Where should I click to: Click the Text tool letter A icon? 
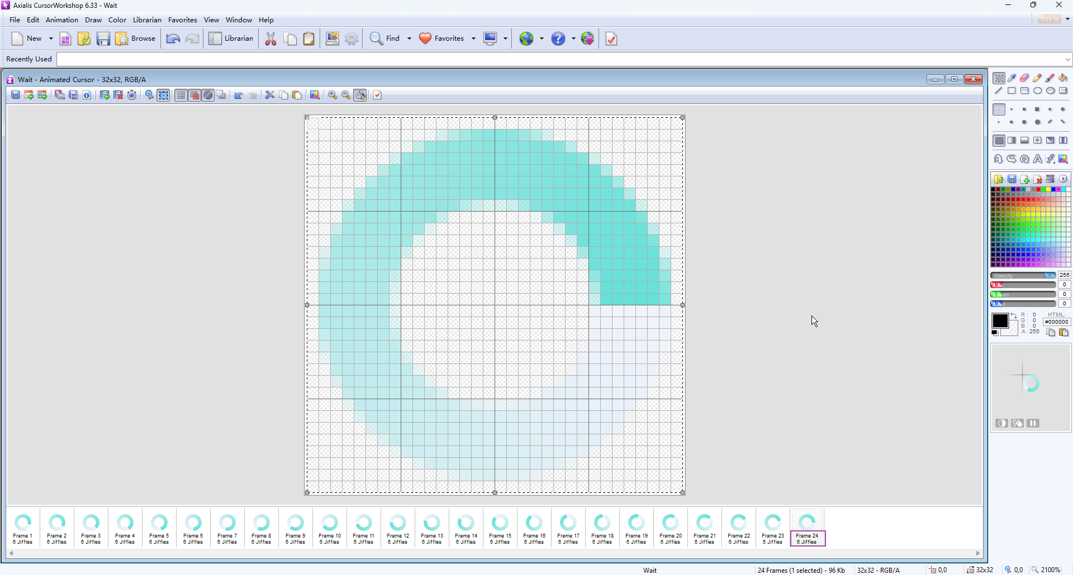pos(1037,159)
